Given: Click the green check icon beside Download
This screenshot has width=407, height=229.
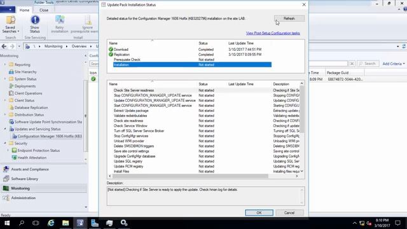Looking at the screenshot, I should [111, 49].
